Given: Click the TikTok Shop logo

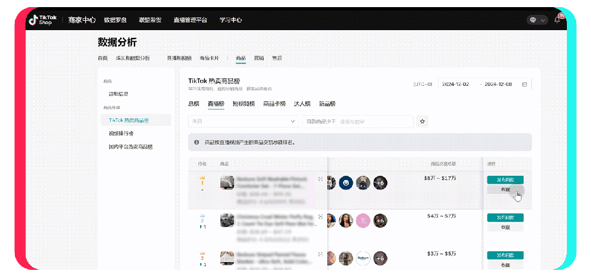Looking at the screenshot, I should pos(43,20).
